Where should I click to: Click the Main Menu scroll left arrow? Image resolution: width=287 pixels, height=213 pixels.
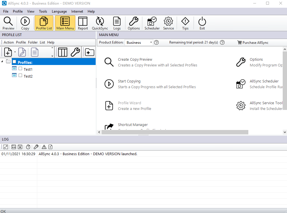point(99,132)
